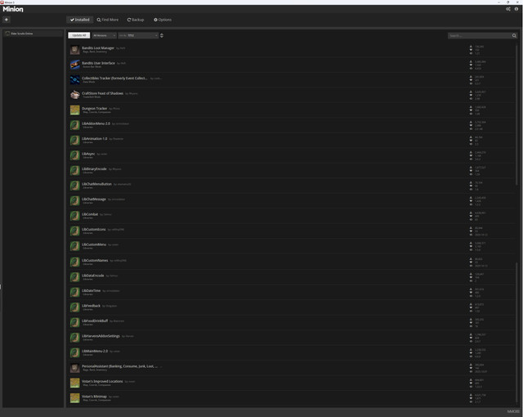Click the addon list vertical scrollbar
Viewport: 523px width, 417px height.
click(x=516, y=114)
